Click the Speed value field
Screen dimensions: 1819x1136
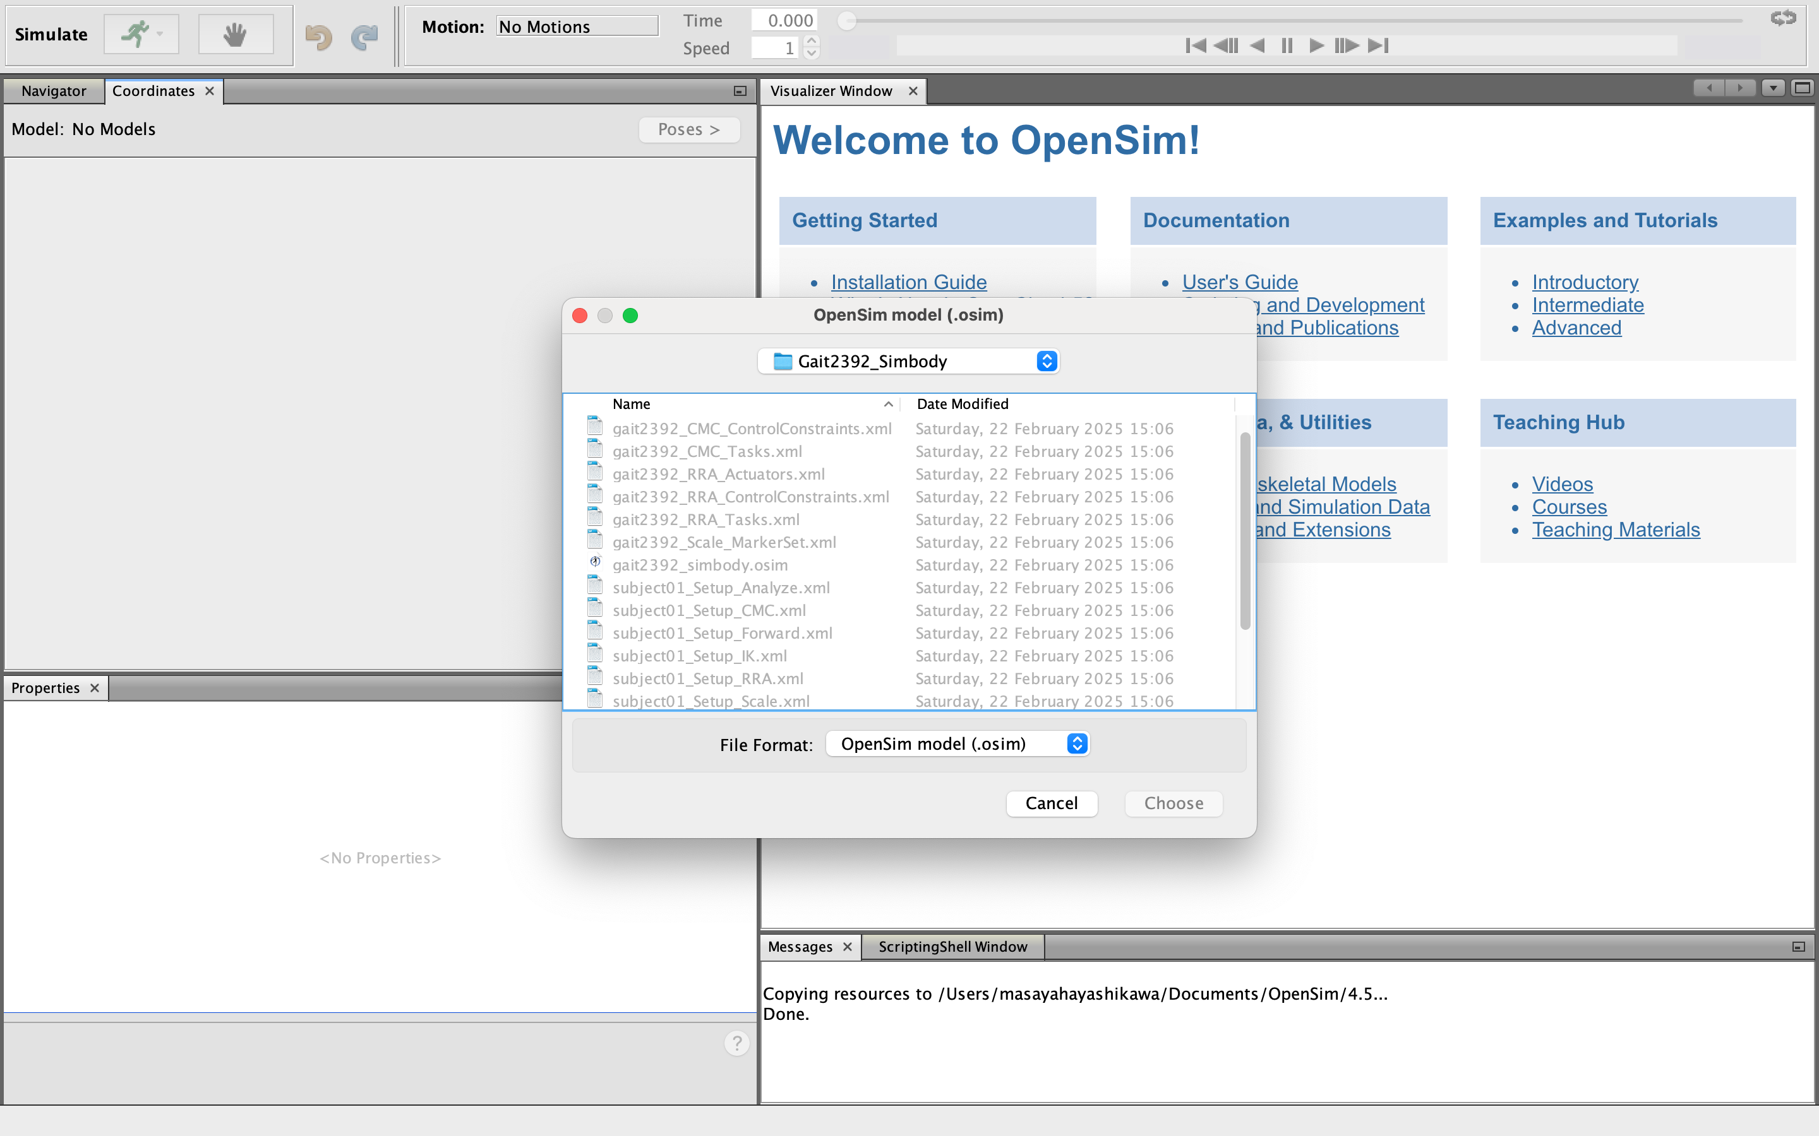[x=776, y=48]
